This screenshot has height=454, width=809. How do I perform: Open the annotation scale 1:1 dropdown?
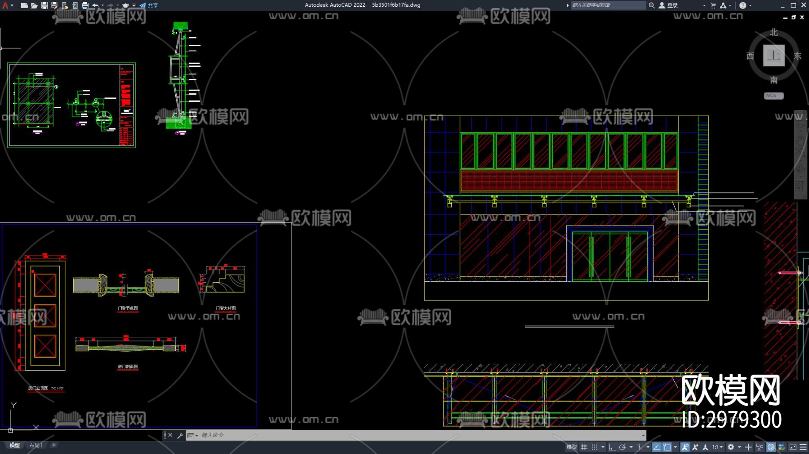(717, 447)
